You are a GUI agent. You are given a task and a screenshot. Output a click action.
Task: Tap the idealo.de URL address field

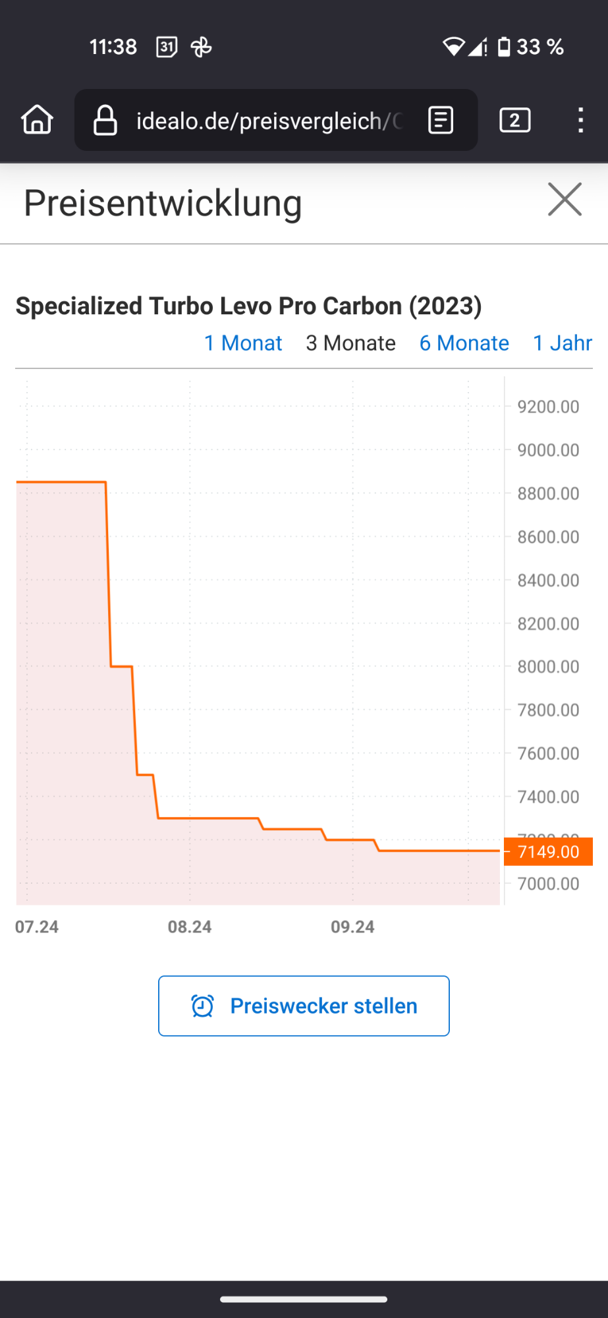coord(269,121)
